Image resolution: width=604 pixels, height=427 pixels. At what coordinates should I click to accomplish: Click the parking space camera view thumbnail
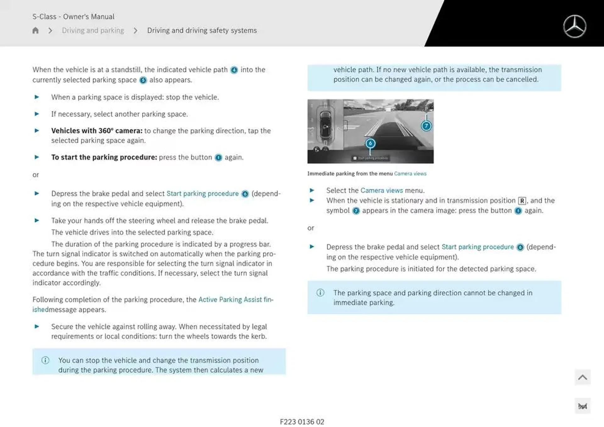[x=370, y=131]
